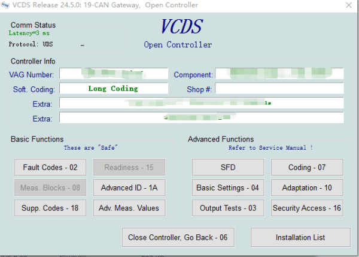Click the VAG Number field
Image resolution: width=359 pixels, height=257 pixels.
pos(114,74)
